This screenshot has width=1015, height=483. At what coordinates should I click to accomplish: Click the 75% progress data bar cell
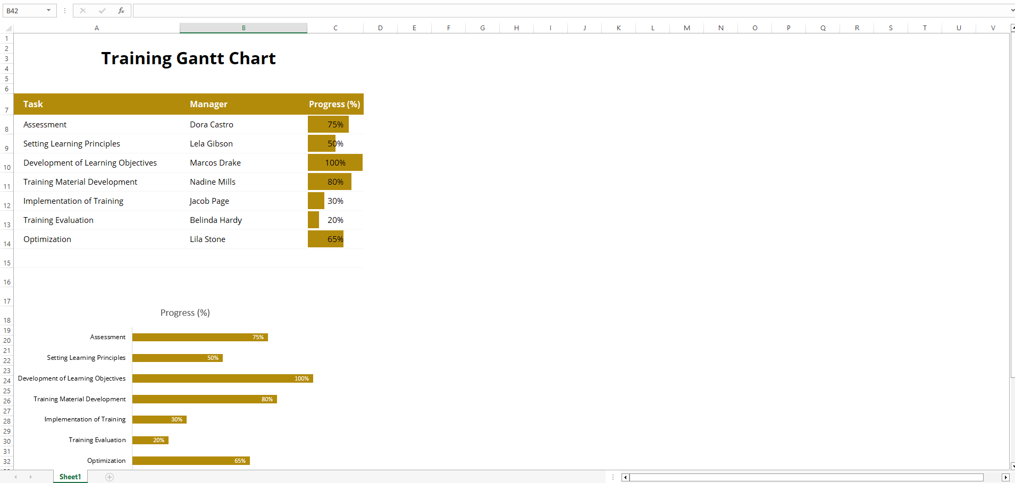point(335,125)
